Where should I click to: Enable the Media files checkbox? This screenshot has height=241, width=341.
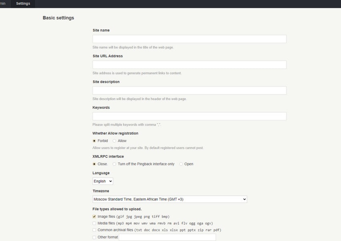tap(94, 223)
